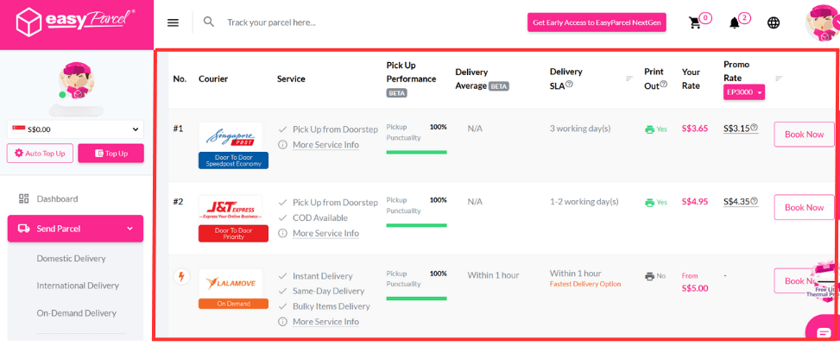840x346 pixels.
Task: Select Domestic Delivery in sidebar
Action: point(72,258)
